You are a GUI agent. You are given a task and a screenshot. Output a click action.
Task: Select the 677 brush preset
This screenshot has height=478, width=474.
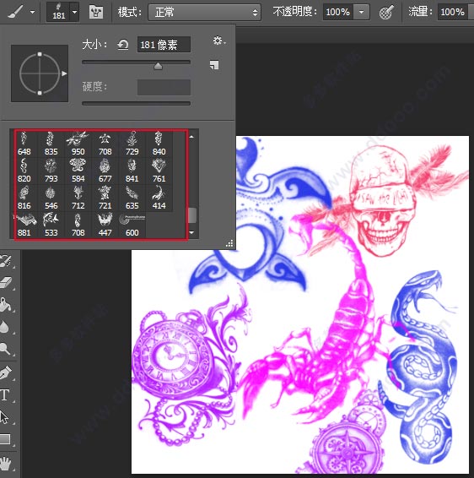105,171
